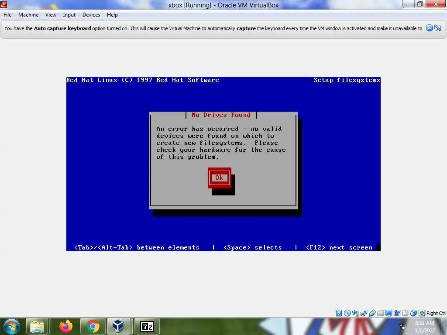Restore down the VirtualBox window
Image resolution: width=447 pixels, height=335 pixels.
point(419,4)
